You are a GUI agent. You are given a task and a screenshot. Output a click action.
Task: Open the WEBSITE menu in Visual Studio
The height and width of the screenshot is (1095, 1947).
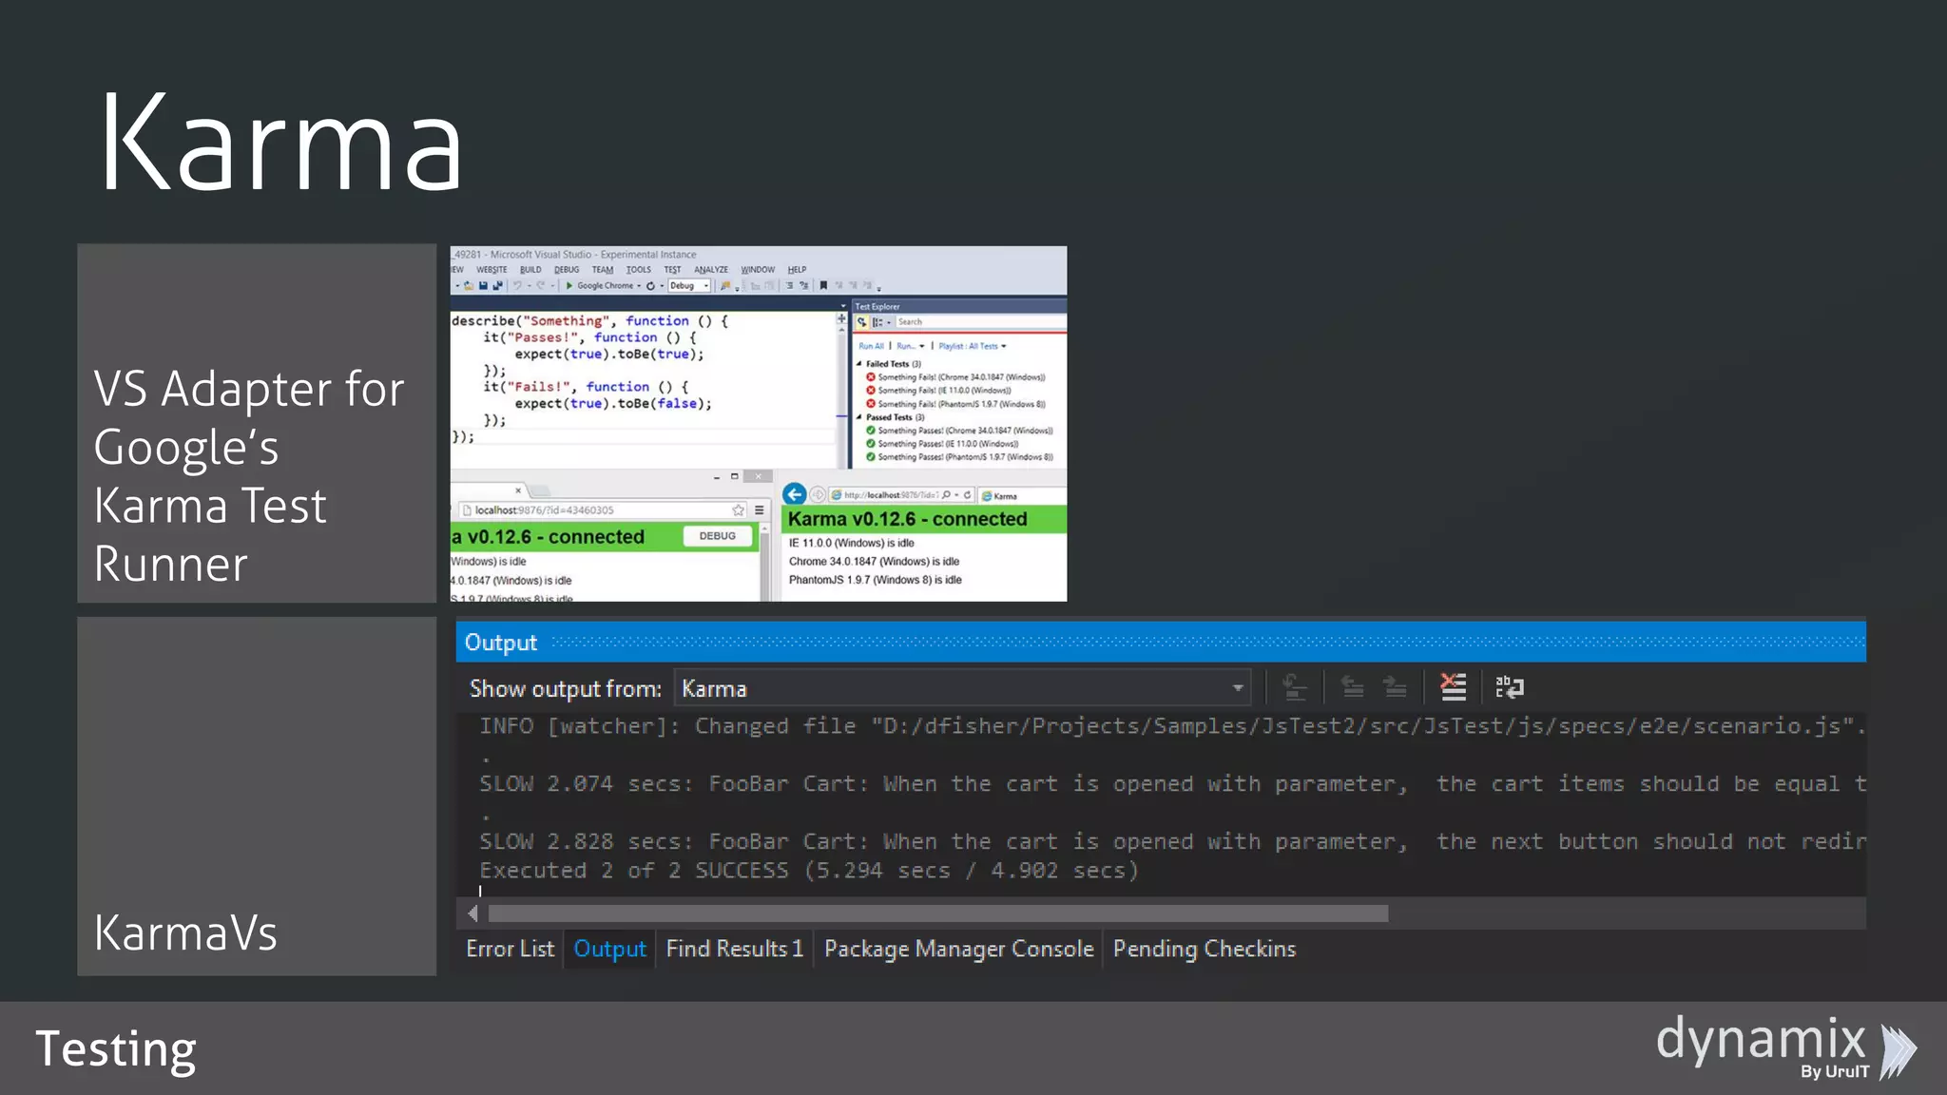492,270
